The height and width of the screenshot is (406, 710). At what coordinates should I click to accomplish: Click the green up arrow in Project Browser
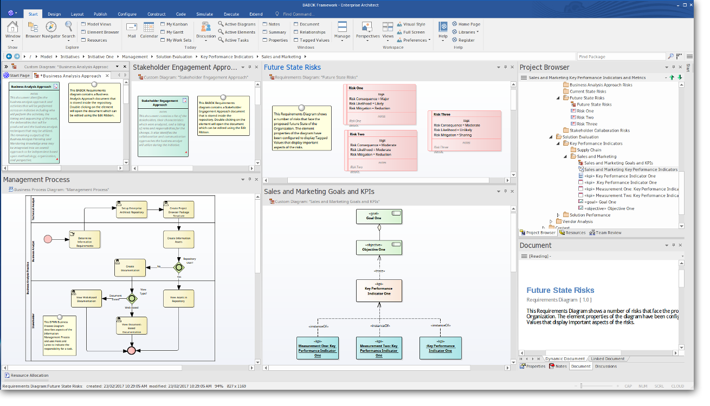tap(672, 77)
